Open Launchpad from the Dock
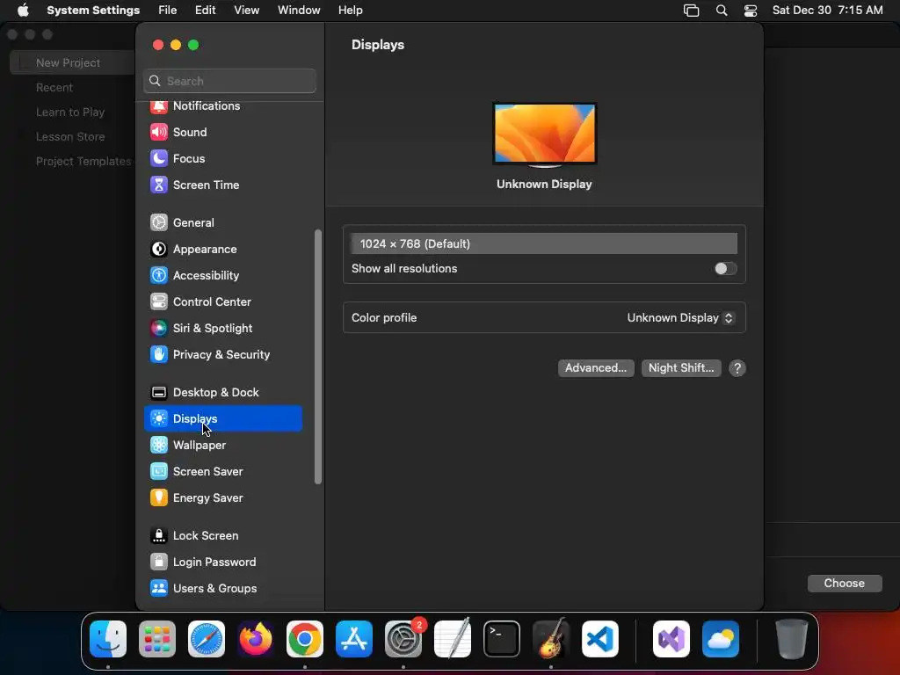Viewport: 900px width, 675px height. (157, 639)
